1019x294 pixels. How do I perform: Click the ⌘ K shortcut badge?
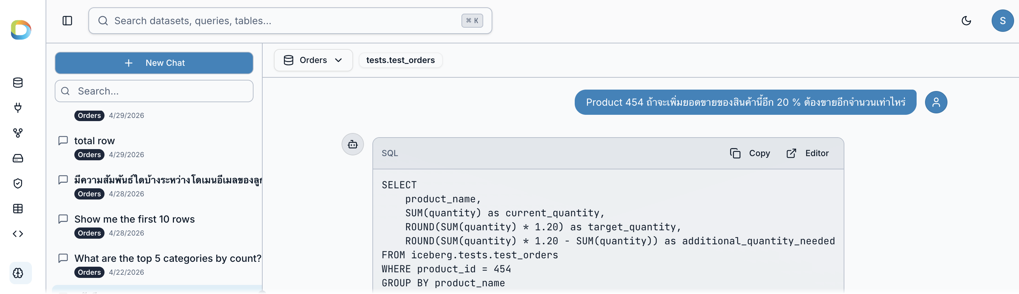tap(472, 21)
